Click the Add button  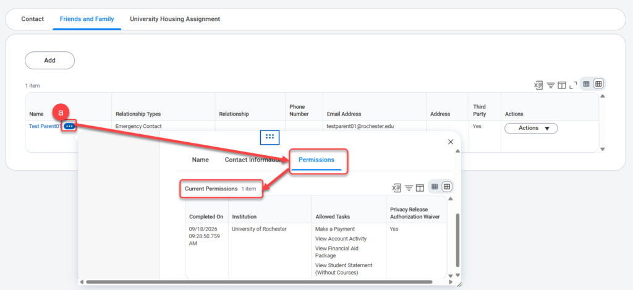[49, 61]
